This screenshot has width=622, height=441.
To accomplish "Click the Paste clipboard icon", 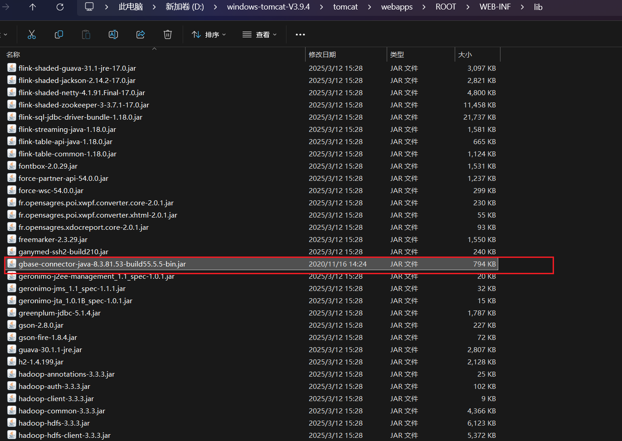I will [86, 34].
